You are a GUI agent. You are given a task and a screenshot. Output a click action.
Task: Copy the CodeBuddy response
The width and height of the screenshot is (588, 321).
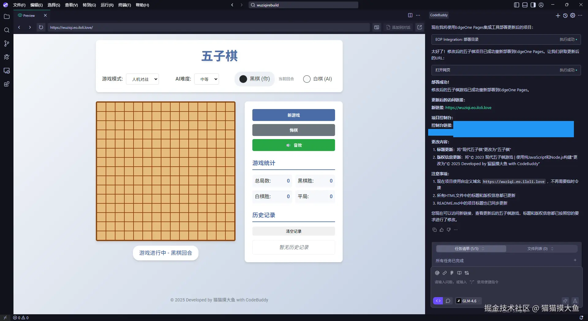click(x=434, y=230)
